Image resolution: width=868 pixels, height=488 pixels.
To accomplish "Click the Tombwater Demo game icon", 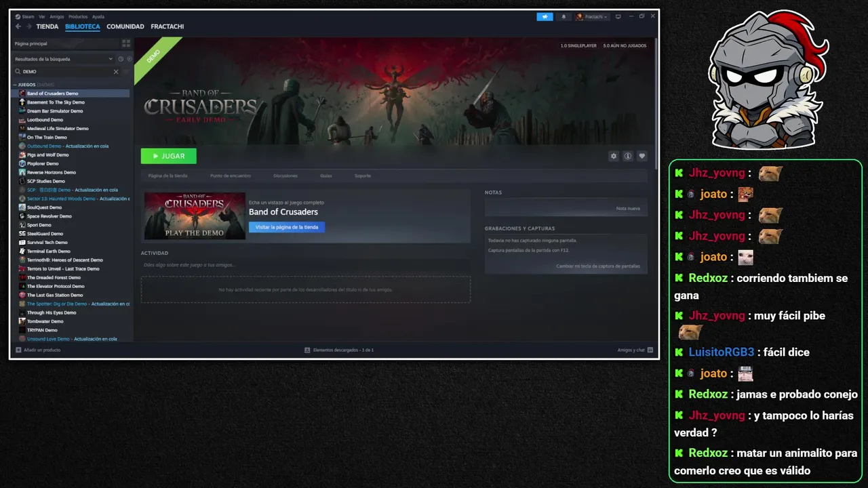I will [22, 321].
